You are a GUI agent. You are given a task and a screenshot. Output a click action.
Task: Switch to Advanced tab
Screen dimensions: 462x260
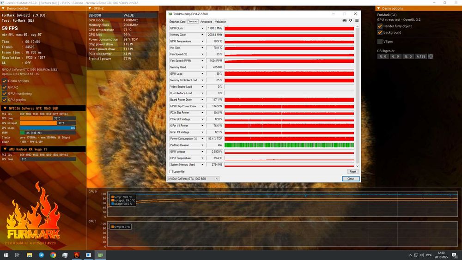206,22
